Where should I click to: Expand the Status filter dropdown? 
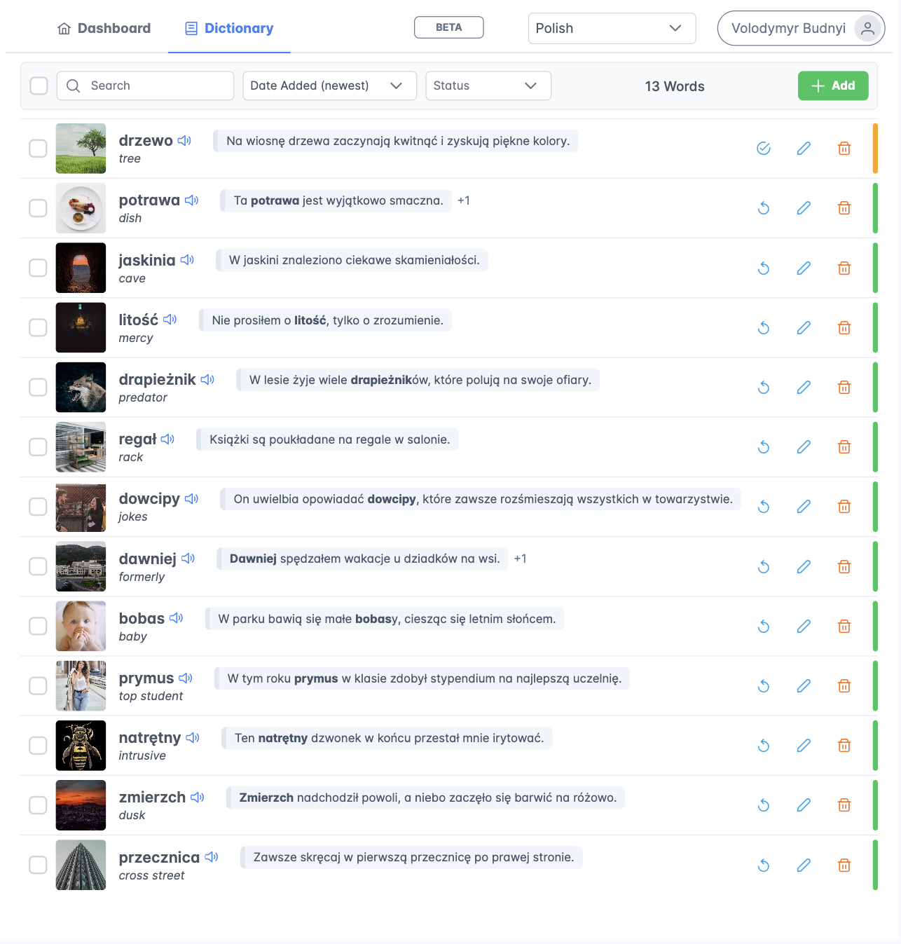[488, 85]
